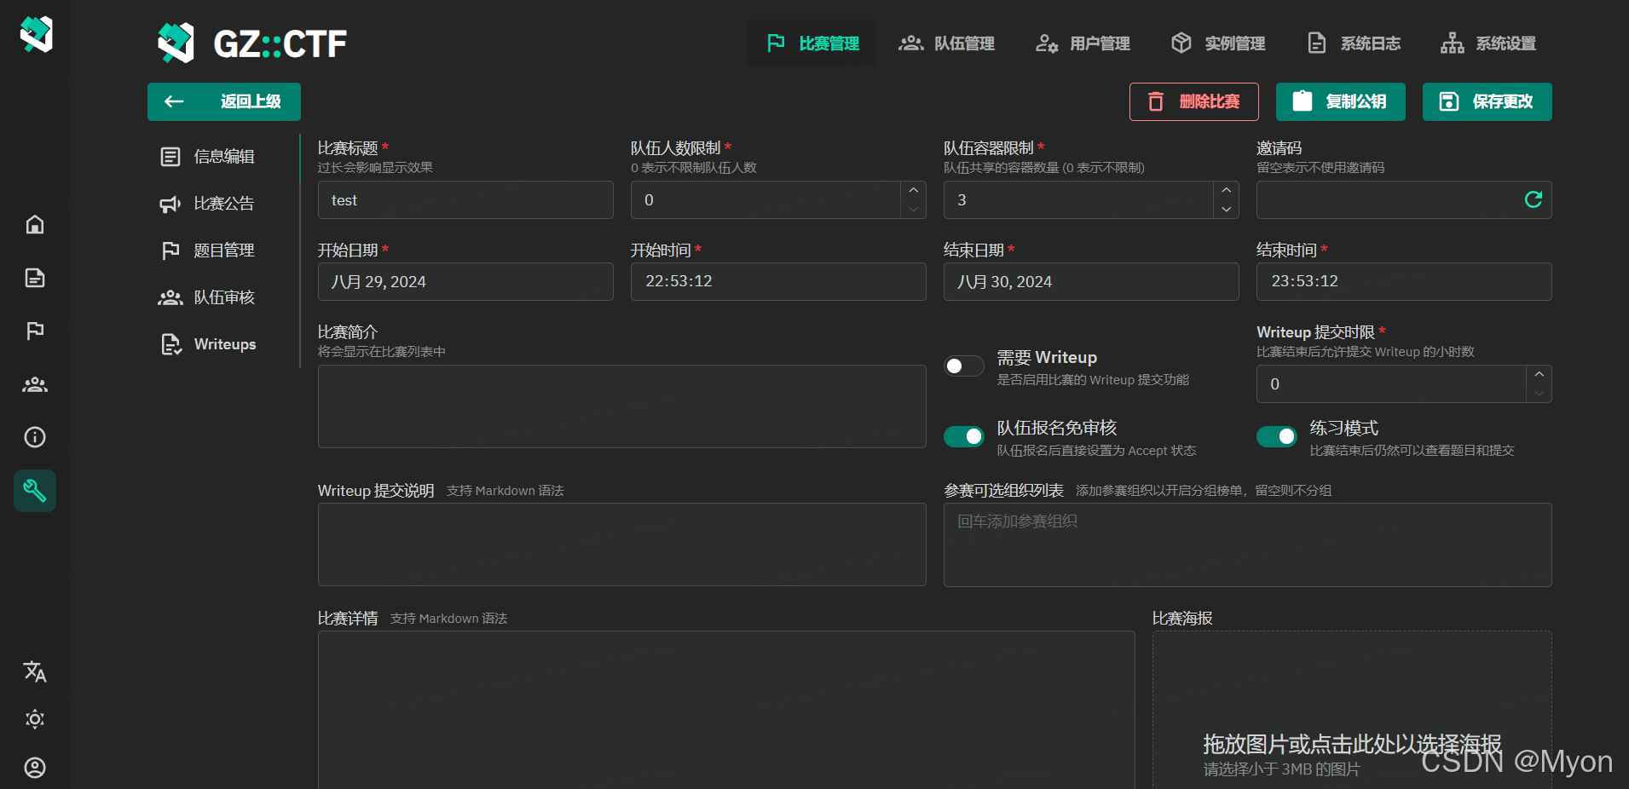Click the 比赛详情 text area

coord(726,710)
